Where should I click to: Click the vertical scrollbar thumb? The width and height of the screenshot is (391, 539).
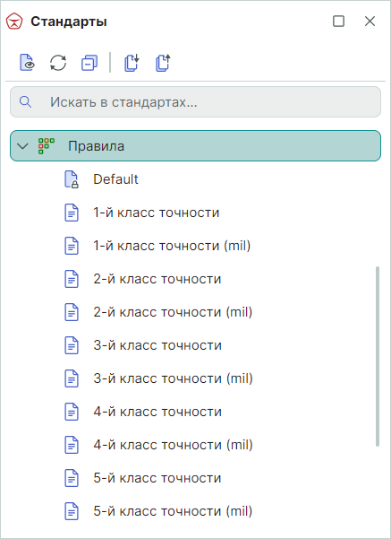pos(378,356)
